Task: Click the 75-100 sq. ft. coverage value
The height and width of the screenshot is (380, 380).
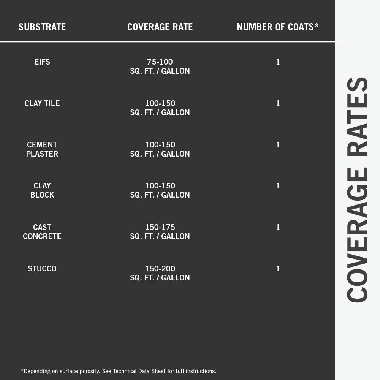Action: pyautogui.click(x=160, y=66)
